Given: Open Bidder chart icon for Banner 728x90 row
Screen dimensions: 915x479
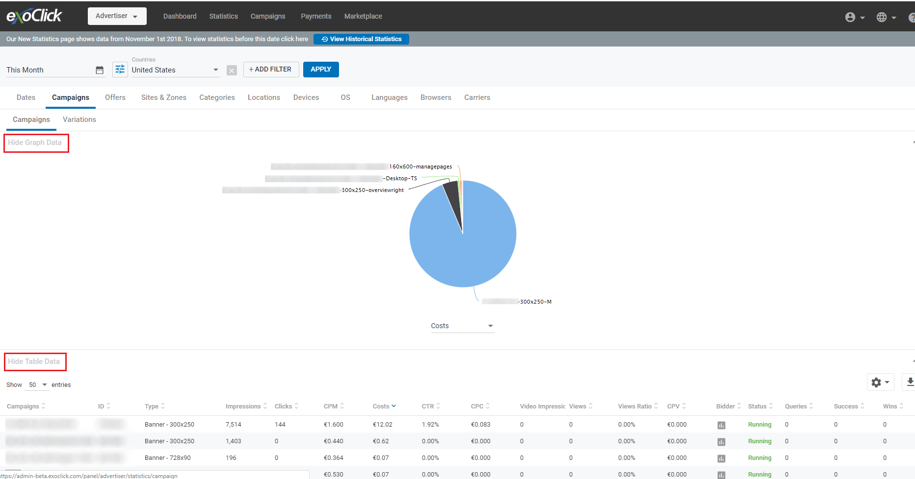Looking at the screenshot, I should [721, 458].
